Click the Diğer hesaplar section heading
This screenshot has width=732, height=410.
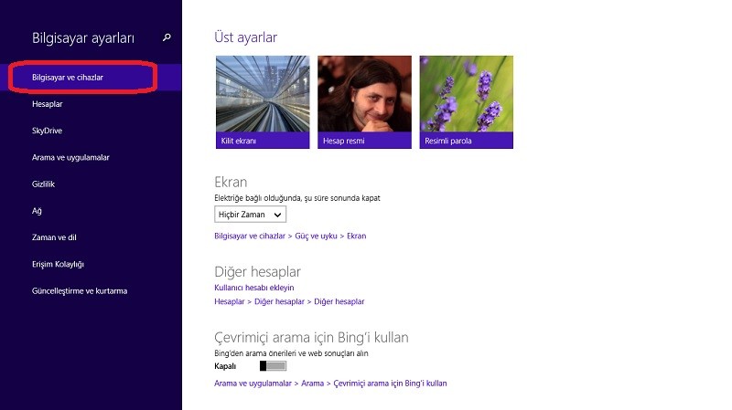257,271
